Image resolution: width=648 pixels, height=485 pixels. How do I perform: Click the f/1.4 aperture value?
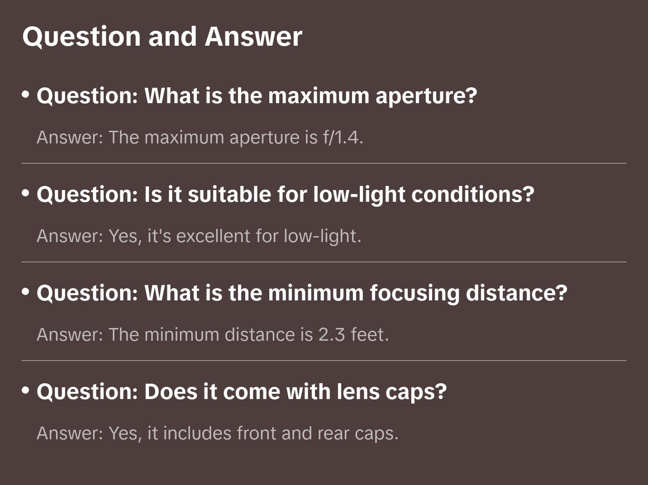click(x=343, y=138)
